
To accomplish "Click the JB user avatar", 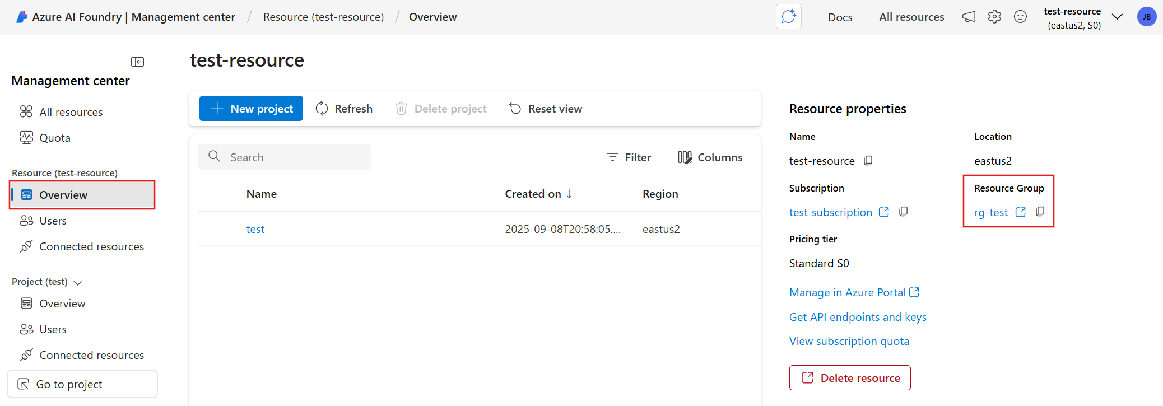I will 1146,17.
